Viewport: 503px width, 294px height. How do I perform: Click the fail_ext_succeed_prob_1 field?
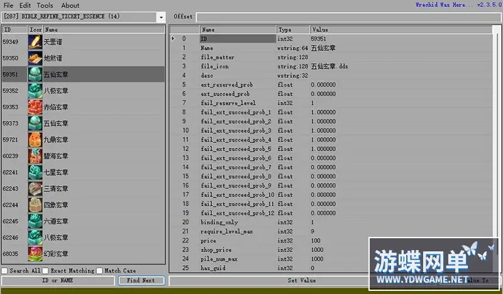[236, 113]
